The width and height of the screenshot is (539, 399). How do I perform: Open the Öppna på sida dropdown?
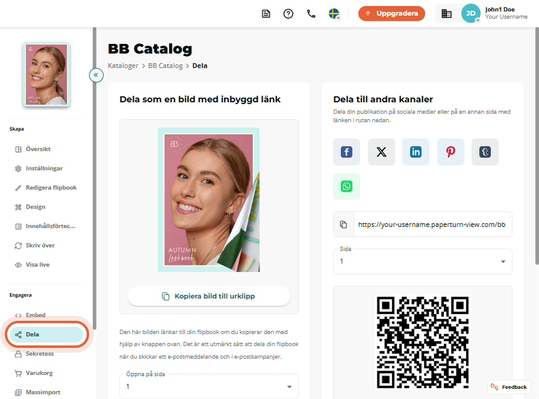208,386
